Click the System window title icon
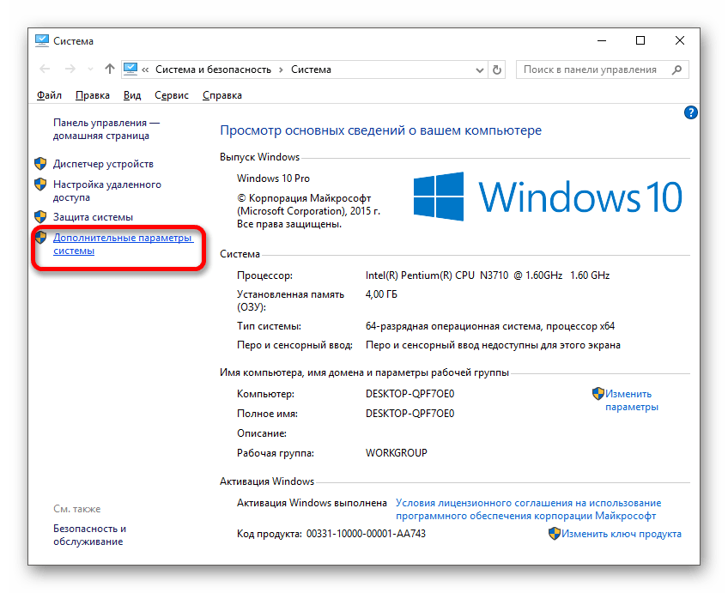 point(42,41)
